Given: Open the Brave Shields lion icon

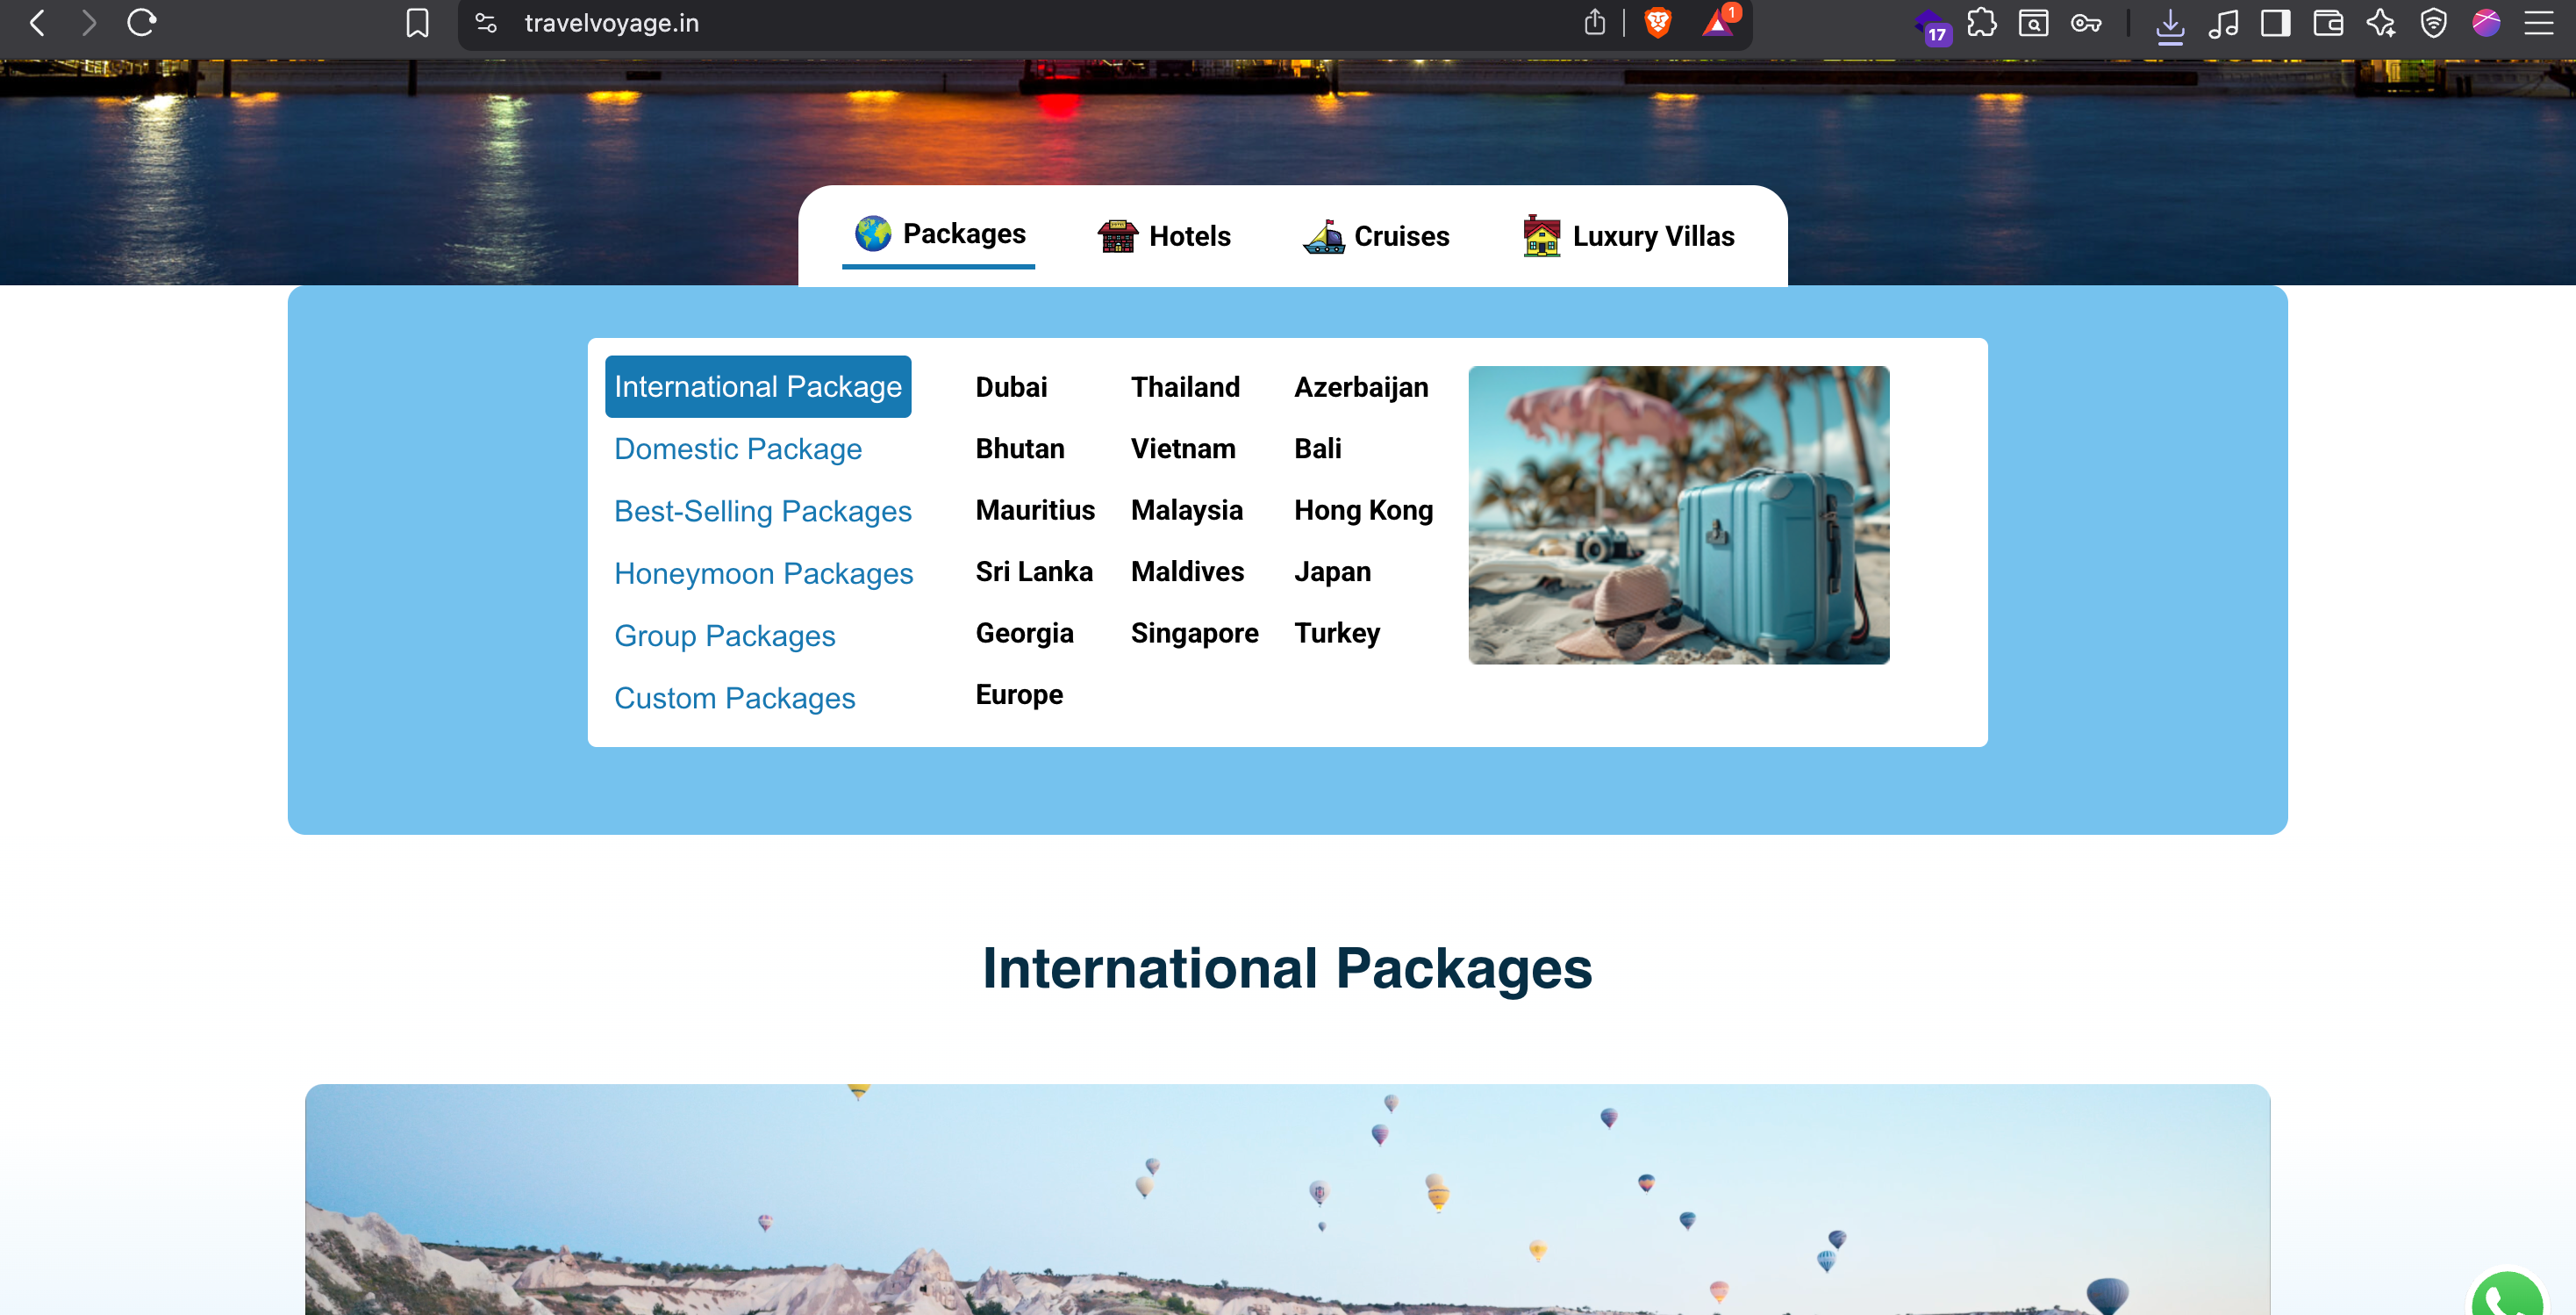Looking at the screenshot, I should click(x=1657, y=22).
